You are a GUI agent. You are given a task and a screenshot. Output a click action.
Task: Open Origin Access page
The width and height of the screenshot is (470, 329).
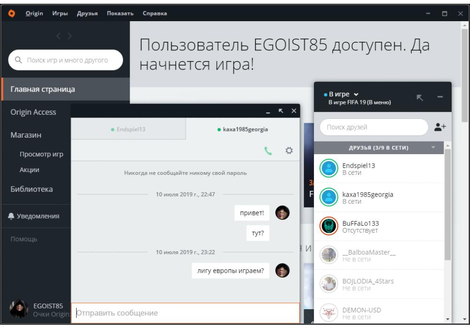(33, 112)
